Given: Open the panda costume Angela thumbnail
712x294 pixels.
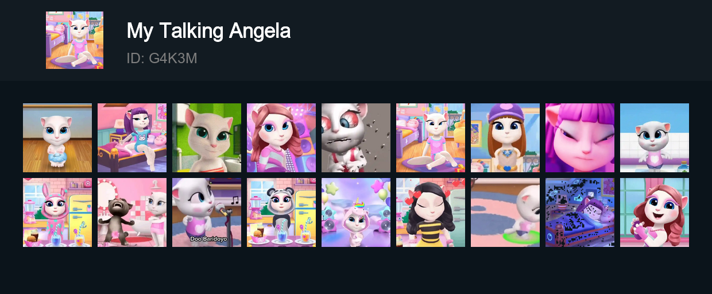Looking at the screenshot, I should (281, 212).
